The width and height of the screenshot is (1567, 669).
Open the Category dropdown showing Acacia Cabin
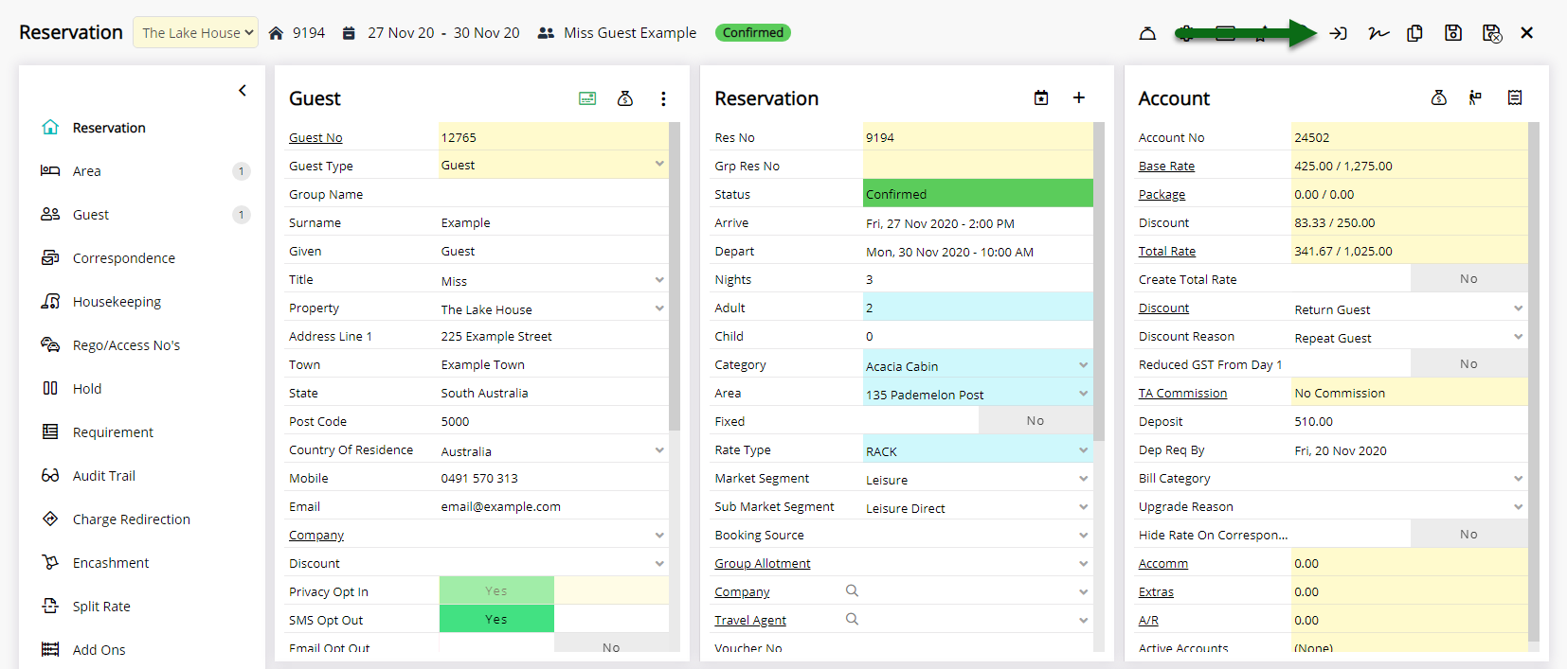(x=978, y=365)
